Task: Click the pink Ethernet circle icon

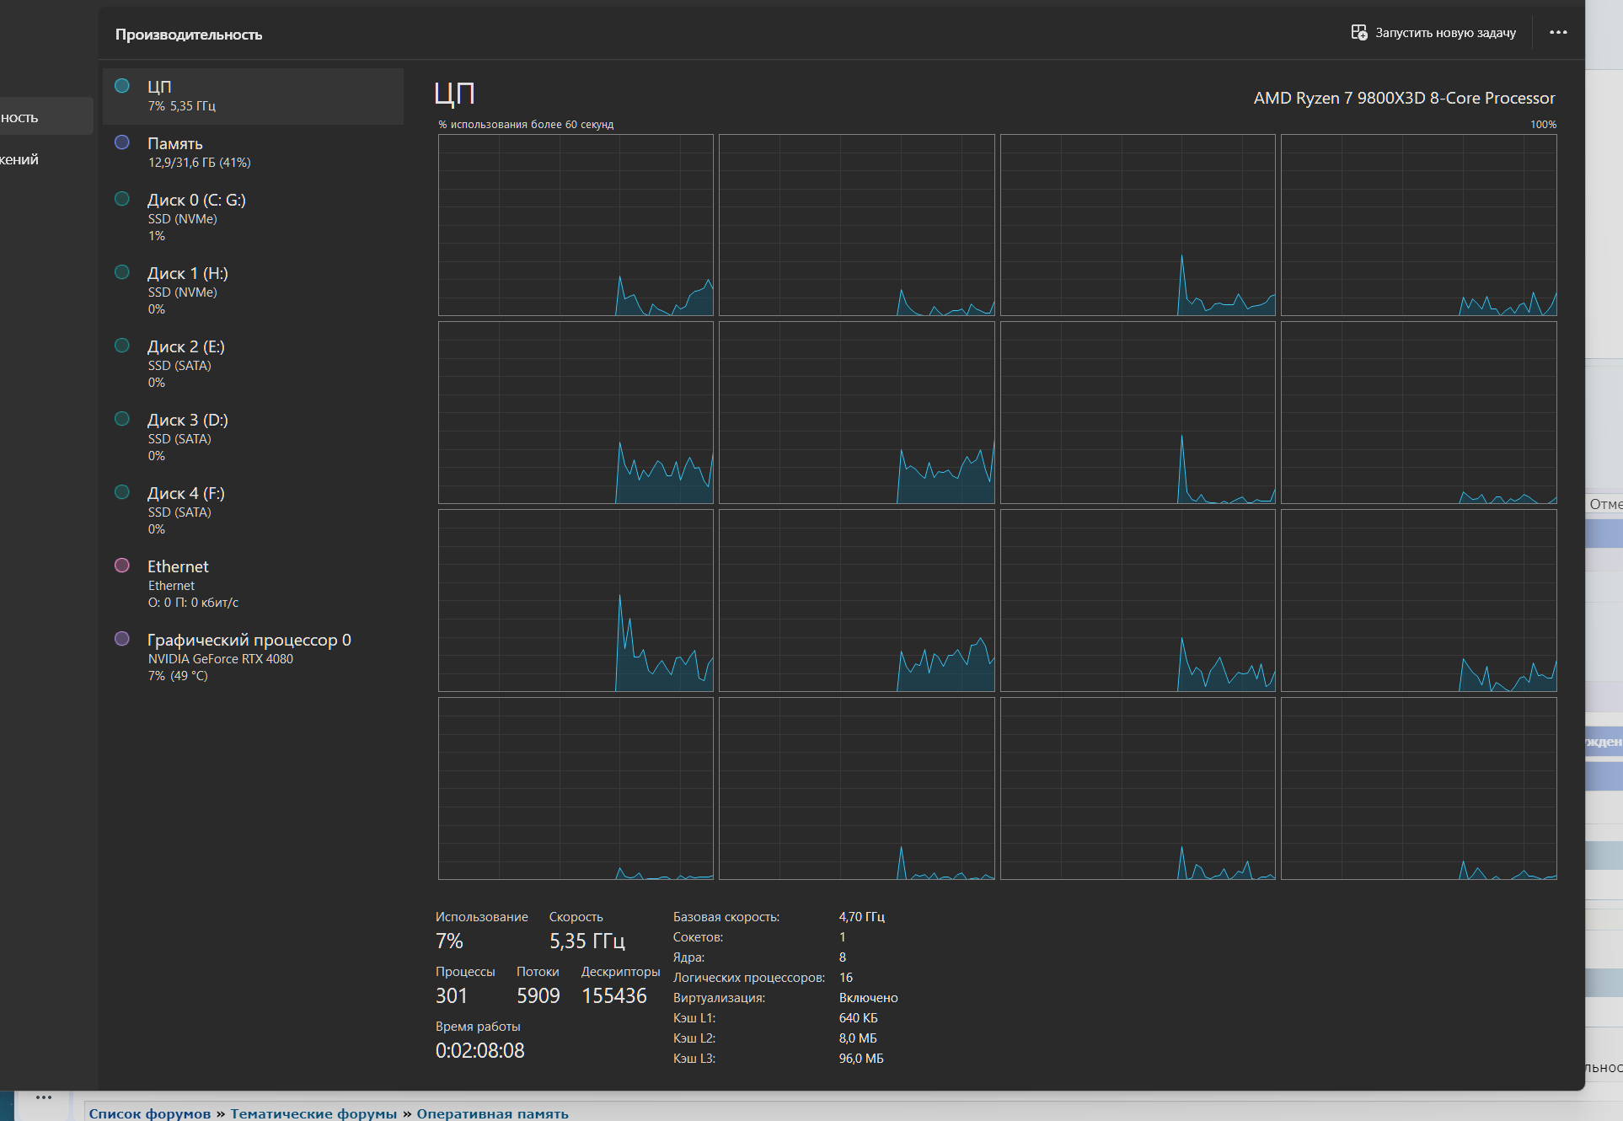Action: coord(122,566)
